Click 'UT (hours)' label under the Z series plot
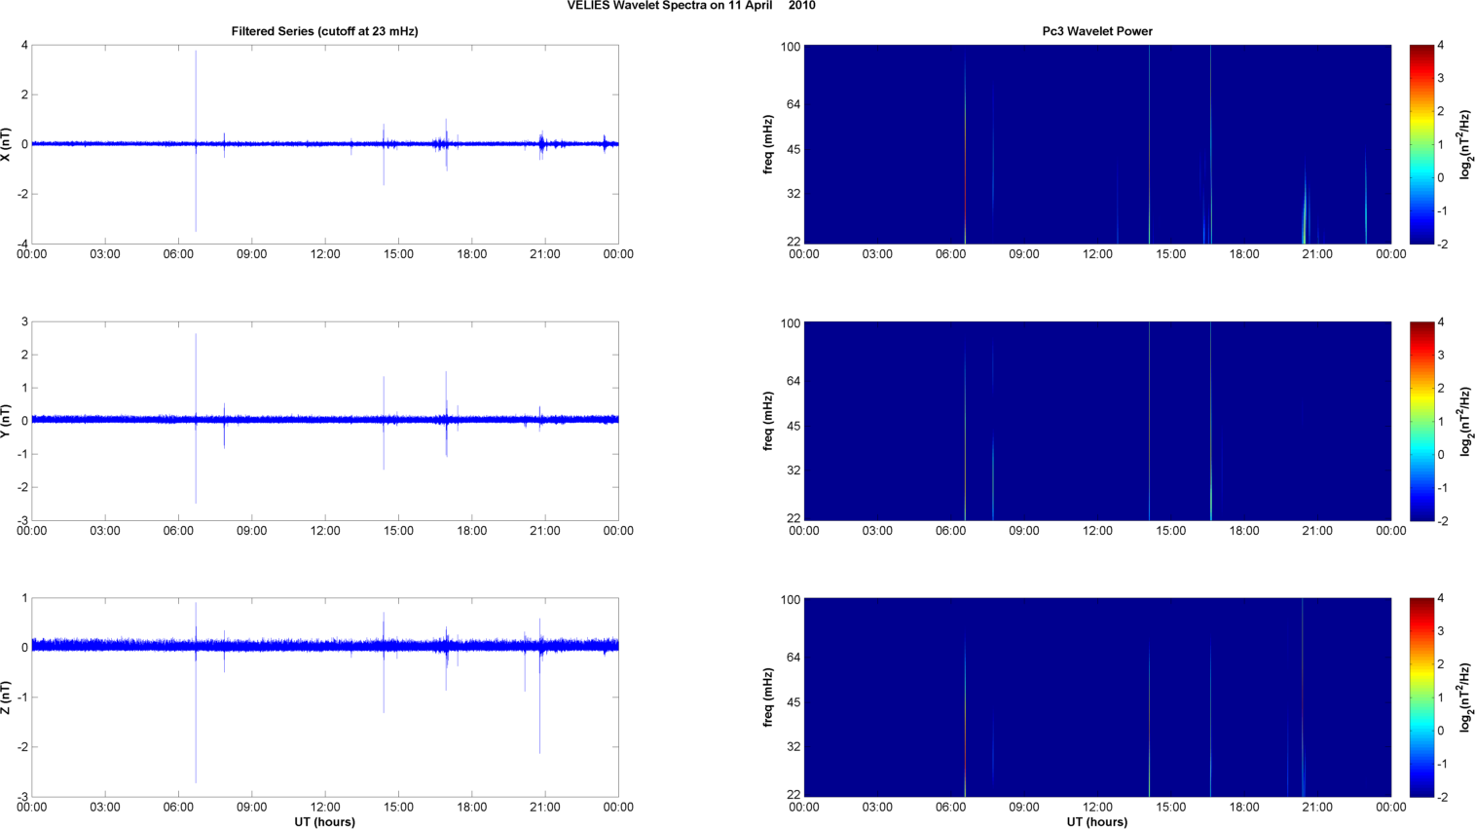1475x829 pixels. click(324, 822)
